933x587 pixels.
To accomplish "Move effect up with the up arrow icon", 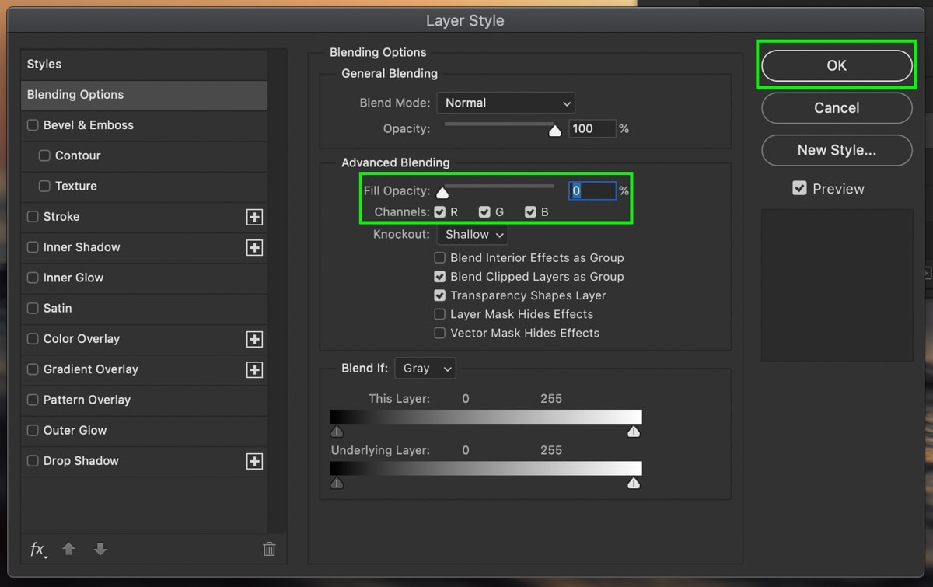I will coord(68,549).
